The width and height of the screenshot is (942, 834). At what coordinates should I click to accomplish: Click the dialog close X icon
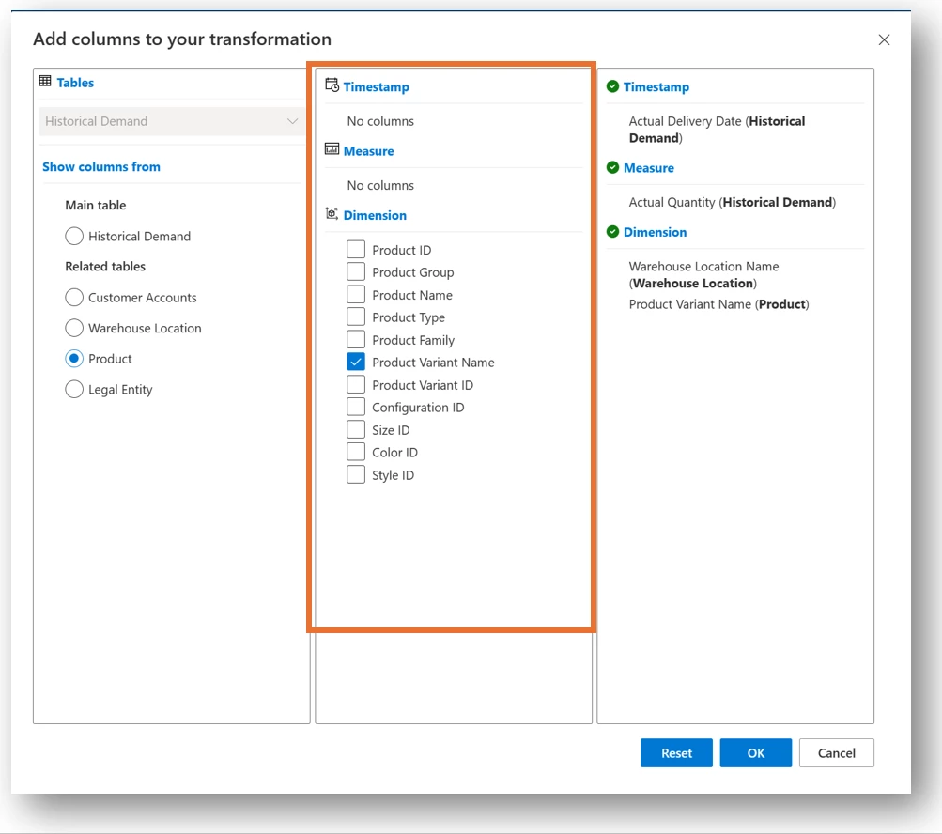tap(884, 39)
